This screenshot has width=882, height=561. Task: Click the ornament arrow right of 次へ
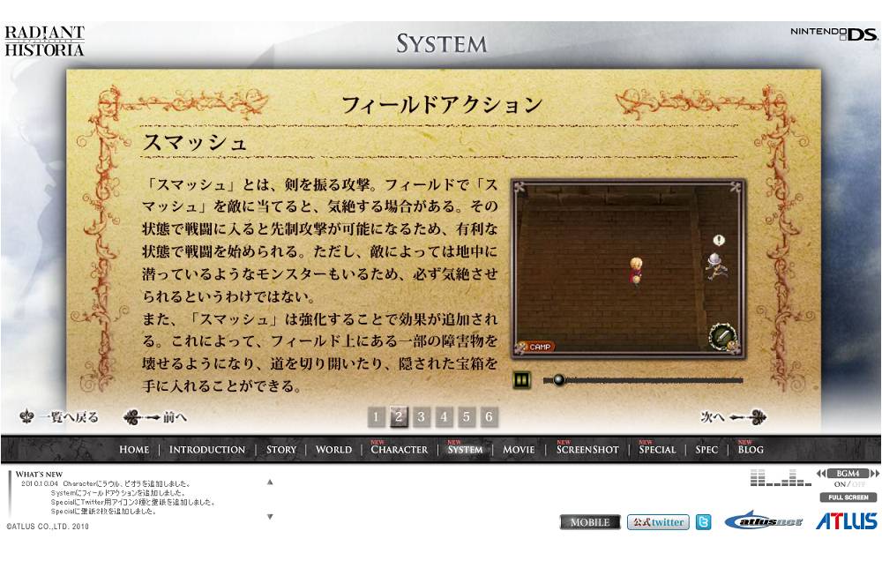748,417
